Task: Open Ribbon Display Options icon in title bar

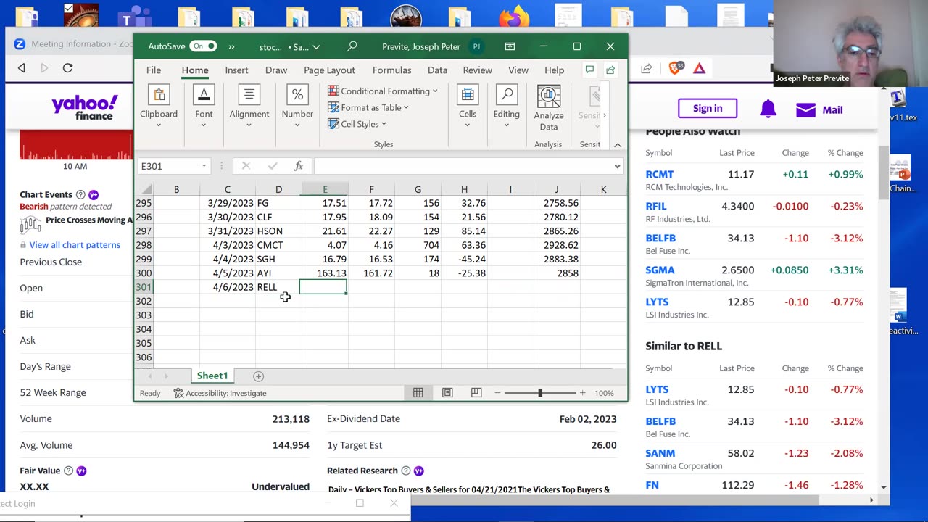Action: click(510, 46)
